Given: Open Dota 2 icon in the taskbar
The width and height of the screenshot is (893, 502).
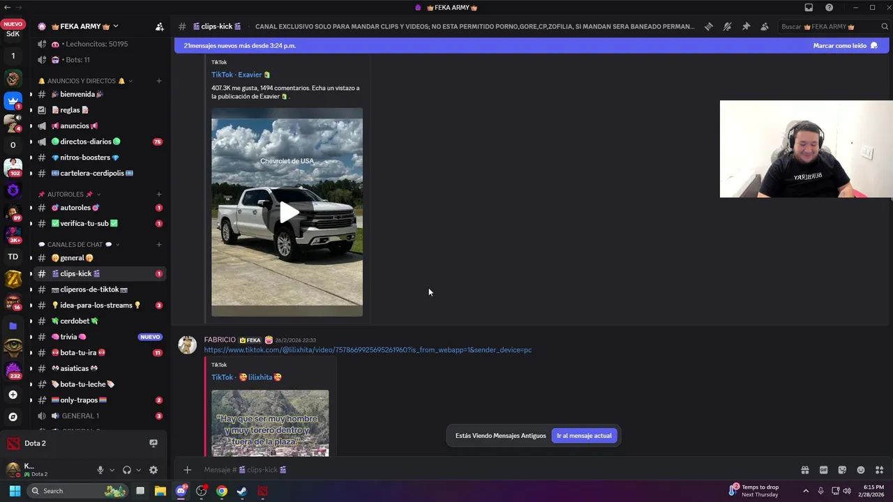Looking at the screenshot, I should point(262,491).
